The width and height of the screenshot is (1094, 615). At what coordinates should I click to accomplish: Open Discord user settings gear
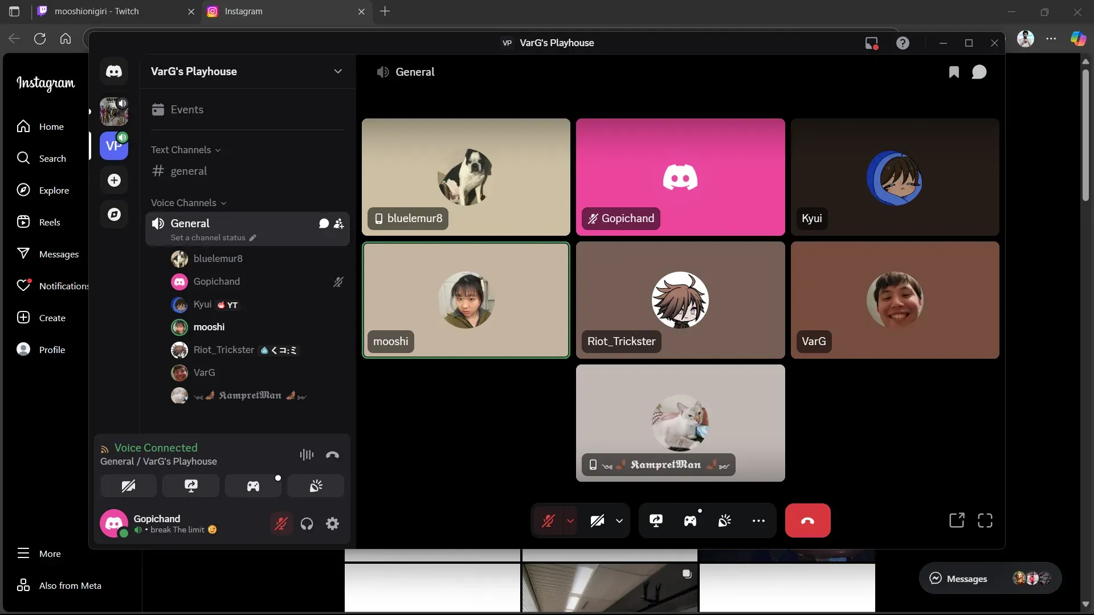pyautogui.click(x=333, y=524)
